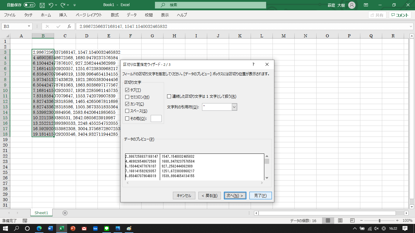Click the その他 delimiter text field
This screenshot has width=415, height=233.
[156, 118]
